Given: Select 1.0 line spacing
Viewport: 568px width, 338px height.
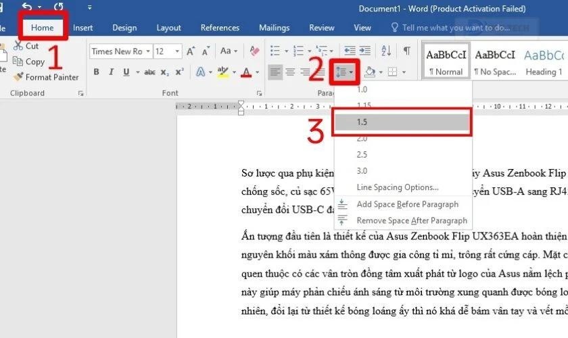Looking at the screenshot, I should click(403, 89).
